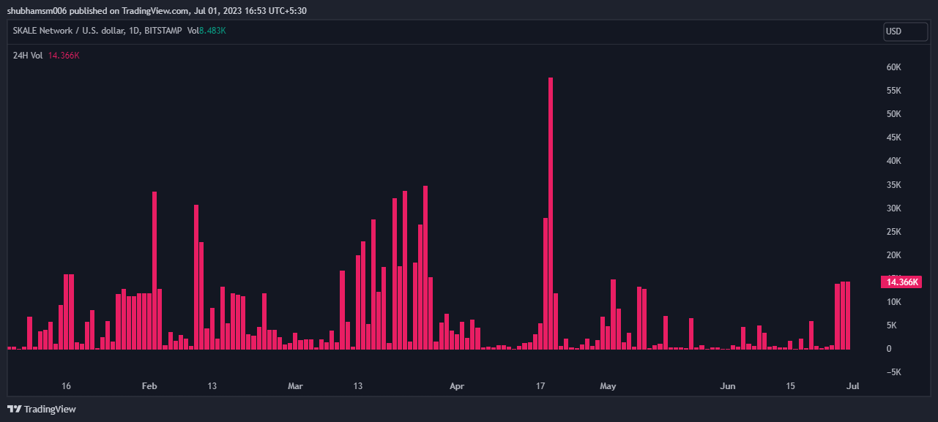Click the Feb date label on the time axis
The height and width of the screenshot is (422, 938).
pos(149,385)
